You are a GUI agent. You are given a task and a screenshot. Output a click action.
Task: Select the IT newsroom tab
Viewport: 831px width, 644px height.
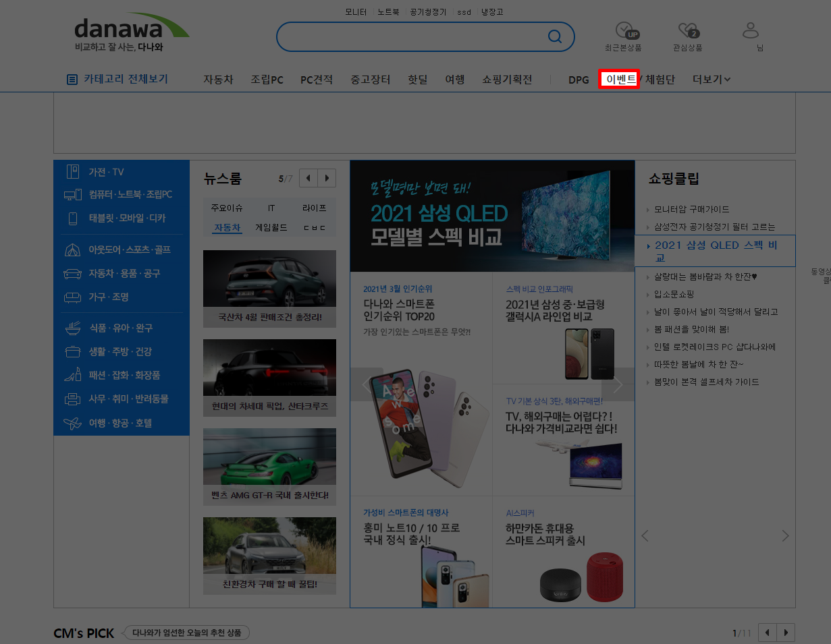(x=271, y=208)
